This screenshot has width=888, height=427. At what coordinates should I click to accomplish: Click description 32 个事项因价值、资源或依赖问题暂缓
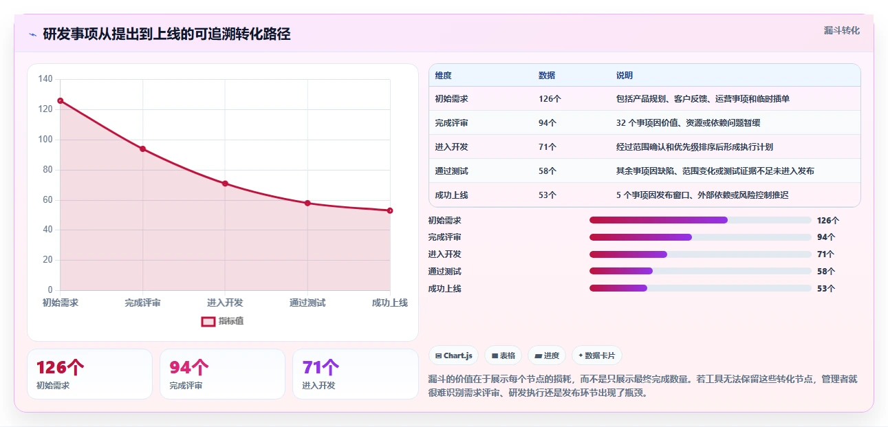click(x=689, y=123)
